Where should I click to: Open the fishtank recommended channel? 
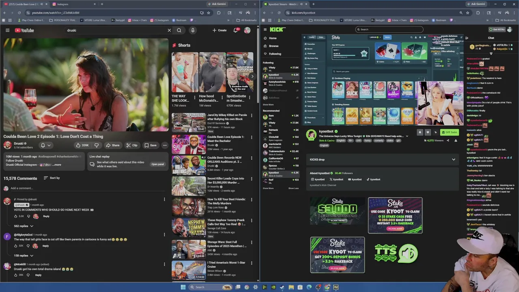click(281, 131)
